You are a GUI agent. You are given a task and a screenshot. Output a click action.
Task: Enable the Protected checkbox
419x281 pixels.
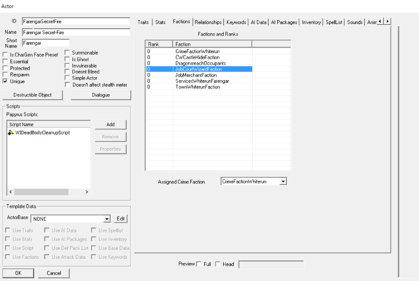(x=5, y=68)
